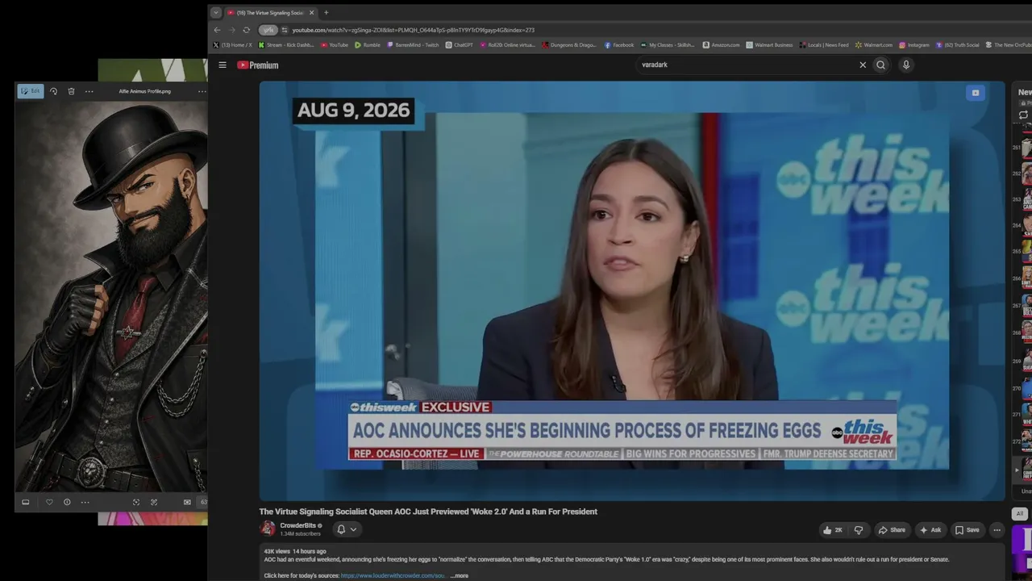The image size is (1032, 581).
Task: Rotate the image in Photos viewer
Action: point(53,91)
